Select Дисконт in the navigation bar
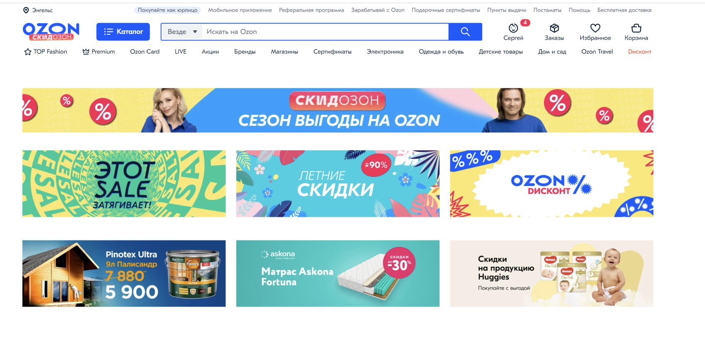Viewport: 705px width, 341px height. (x=639, y=52)
